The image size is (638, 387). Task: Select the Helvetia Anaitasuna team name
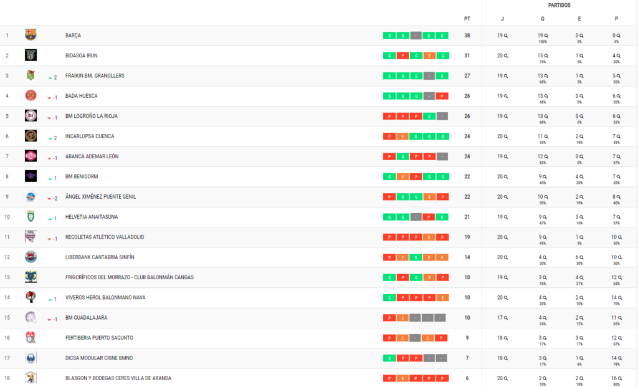(92, 216)
